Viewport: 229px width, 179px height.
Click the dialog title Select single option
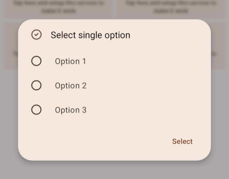[90, 35]
